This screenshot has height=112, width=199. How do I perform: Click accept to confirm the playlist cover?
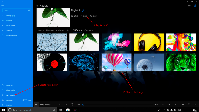coord(84,16)
